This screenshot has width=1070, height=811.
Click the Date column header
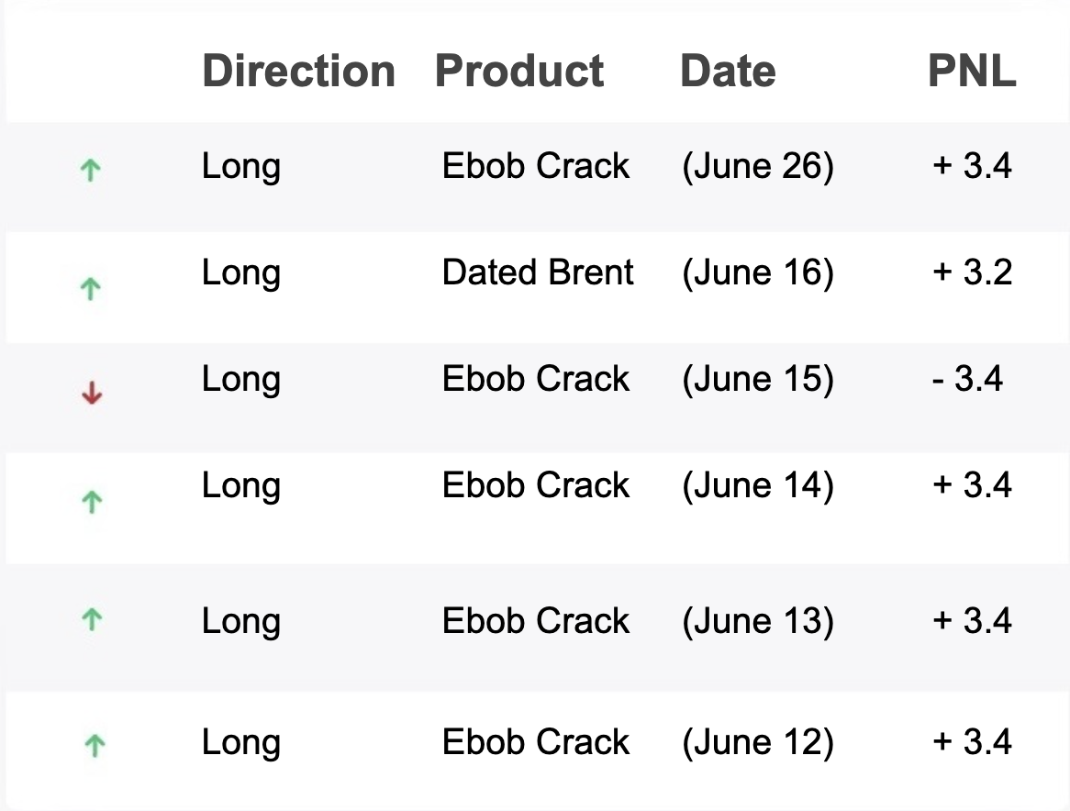click(x=728, y=72)
